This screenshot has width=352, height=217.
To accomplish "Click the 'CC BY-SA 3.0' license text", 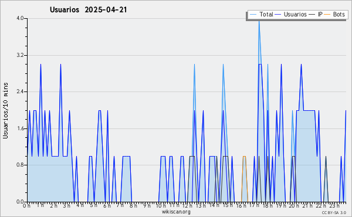I will (334, 212).
